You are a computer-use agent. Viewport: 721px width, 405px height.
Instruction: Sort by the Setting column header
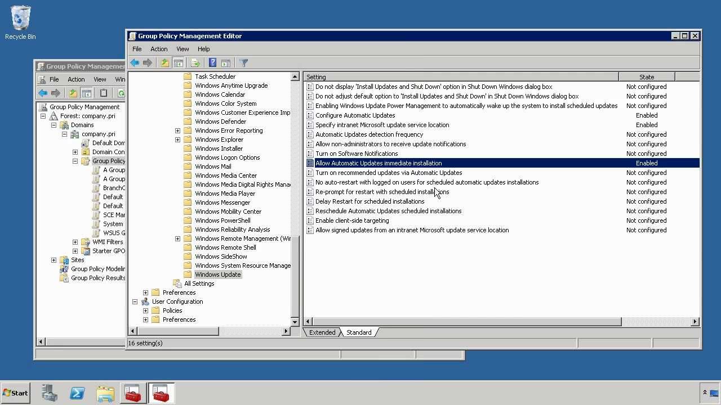click(x=461, y=77)
